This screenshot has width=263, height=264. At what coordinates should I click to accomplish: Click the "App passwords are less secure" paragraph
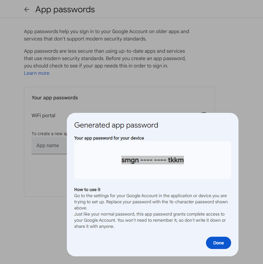(104, 59)
